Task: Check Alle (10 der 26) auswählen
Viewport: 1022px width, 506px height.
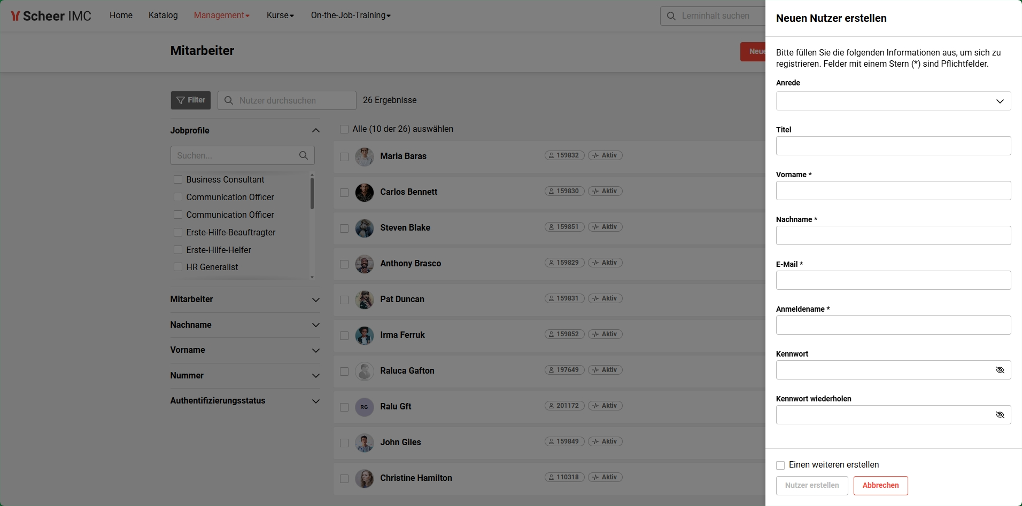Action: [344, 129]
